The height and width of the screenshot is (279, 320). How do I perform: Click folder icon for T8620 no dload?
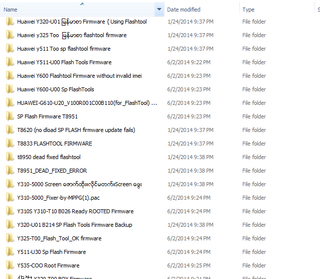10,130
